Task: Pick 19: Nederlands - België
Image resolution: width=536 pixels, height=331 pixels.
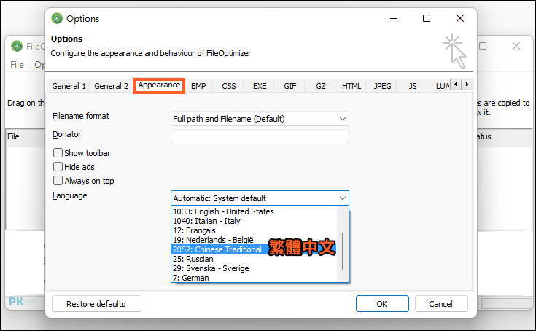Action: (254, 240)
